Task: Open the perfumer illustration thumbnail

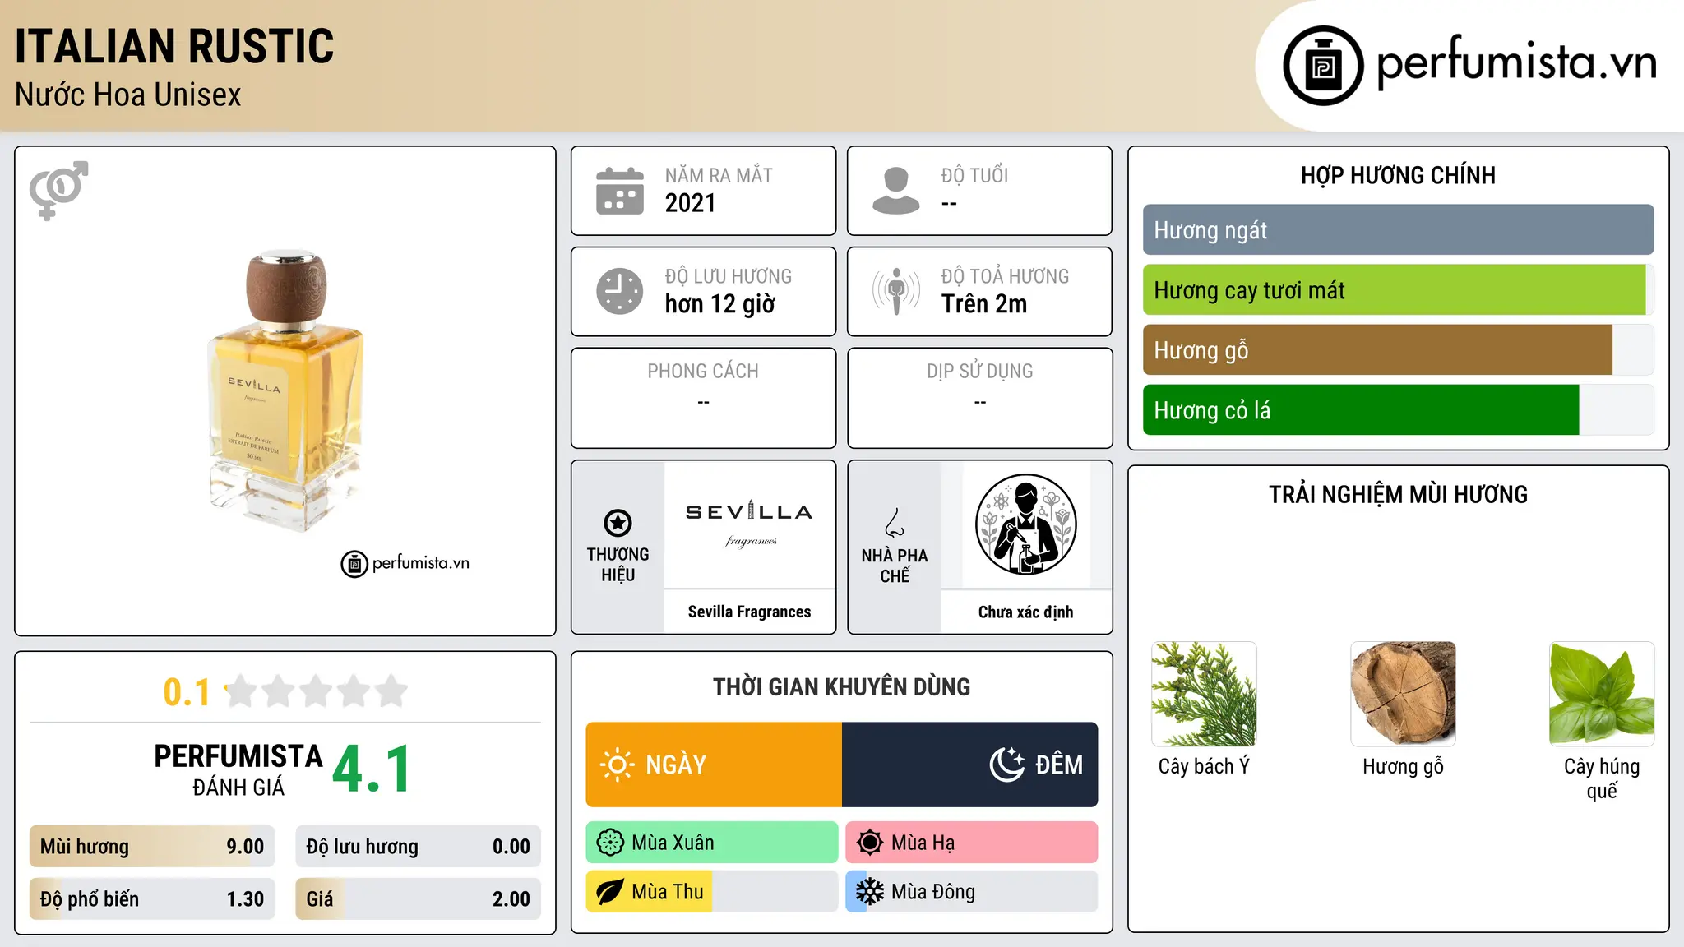Action: (1025, 524)
